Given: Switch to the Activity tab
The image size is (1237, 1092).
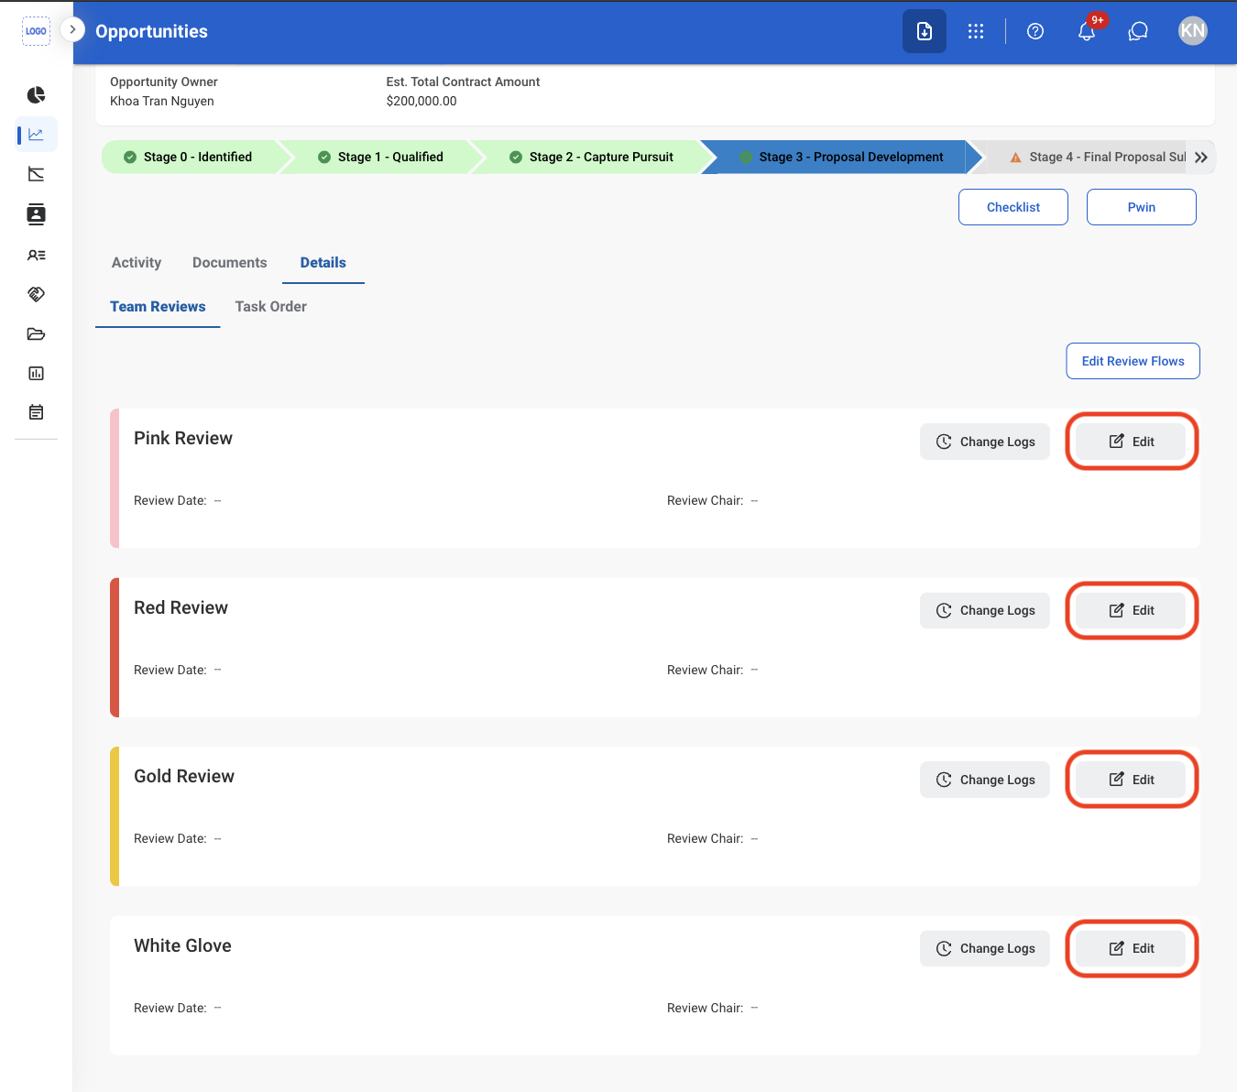Looking at the screenshot, I should pos(137,263).
